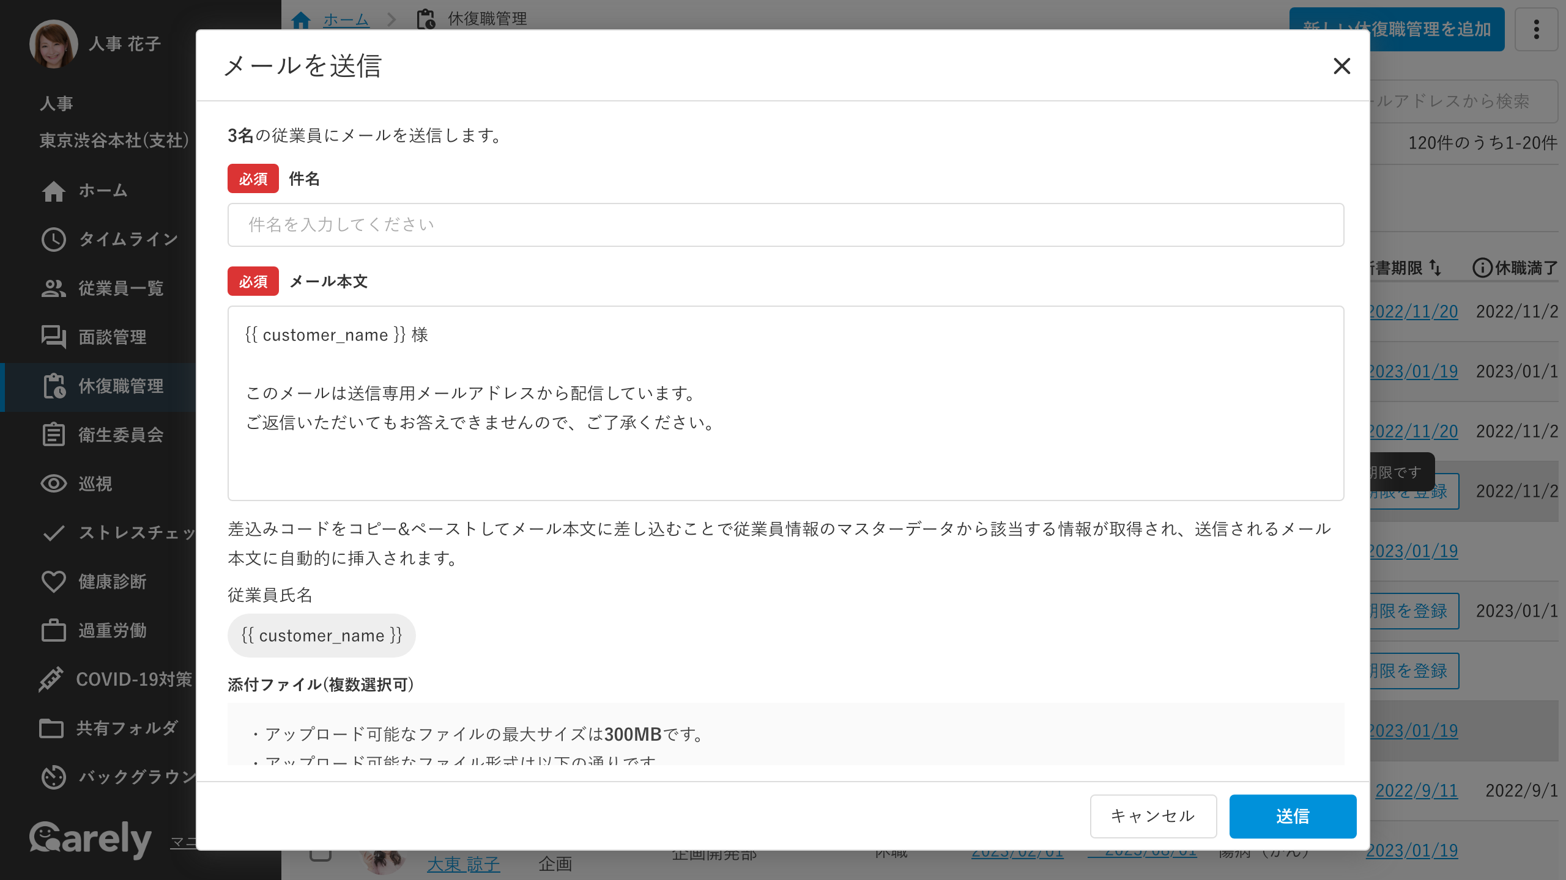Viewport: 1566px width, 880px height.
Task: Select 休復職管理 in the sidebar menu
Action: [x=120, y=386]
